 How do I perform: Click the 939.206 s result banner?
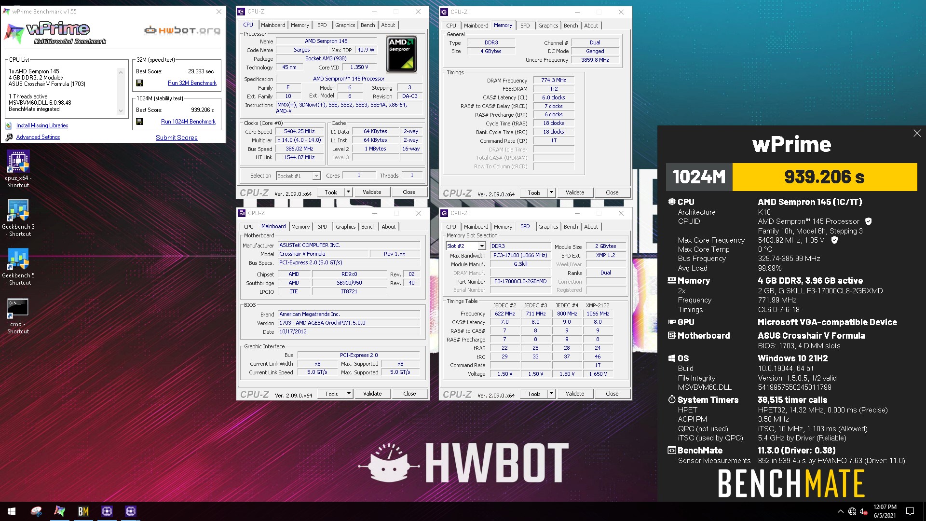pos(825,177)
